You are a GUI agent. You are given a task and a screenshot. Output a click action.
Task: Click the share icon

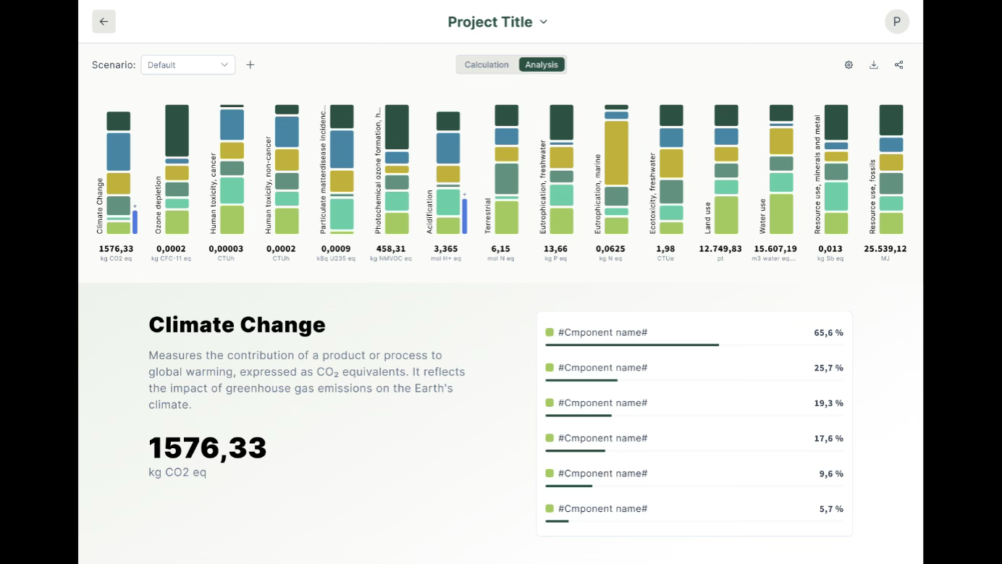pyautogui.click(x=898, y=64)
